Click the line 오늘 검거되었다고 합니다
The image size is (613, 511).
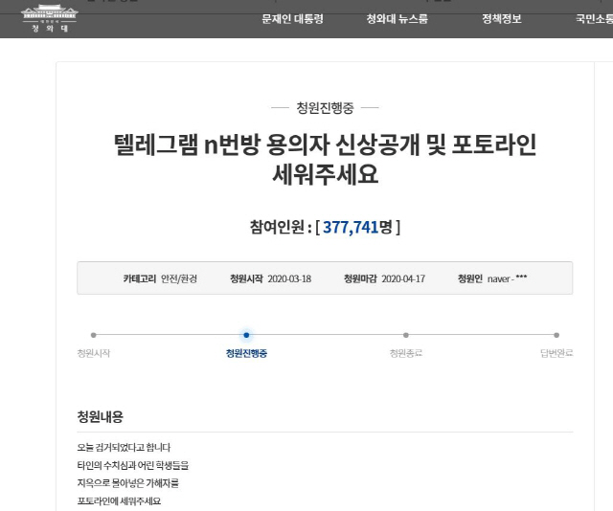point(124,447)
